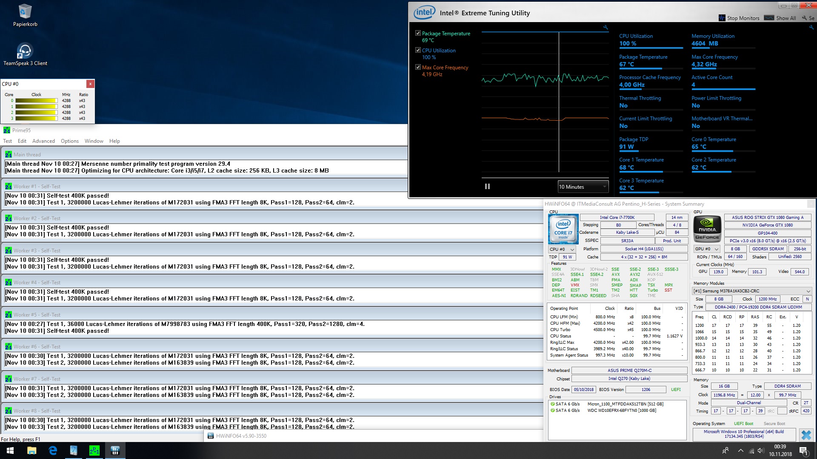
Task: Open Microsoft Edge from taskbar
Action: point(53,450)
